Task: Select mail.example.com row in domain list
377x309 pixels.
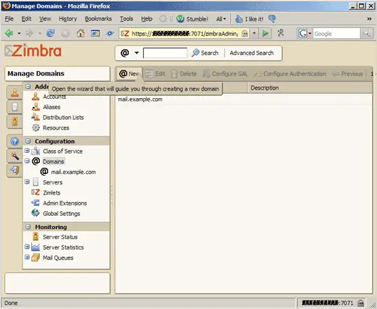Action: pyautogui.click(x=243, y=99)
